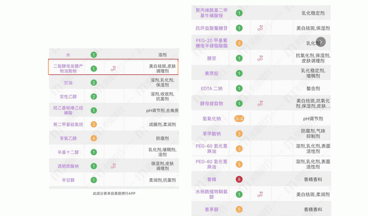Click the green safety badge for 辛基十二醇

94,152
